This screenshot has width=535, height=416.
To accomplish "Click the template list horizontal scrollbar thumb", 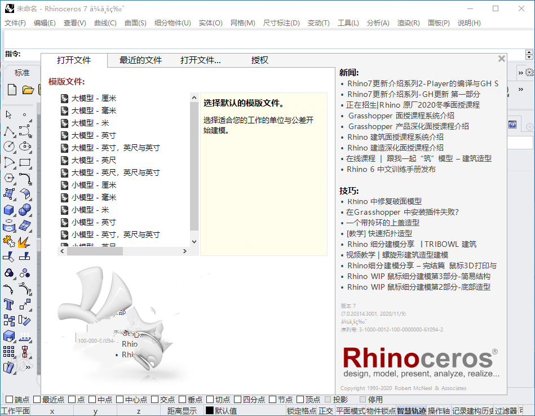I will click(x=95, y=251).
